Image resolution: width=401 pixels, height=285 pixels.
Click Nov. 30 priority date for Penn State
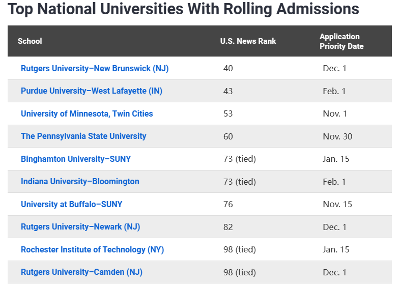click(x=337, y=136)
